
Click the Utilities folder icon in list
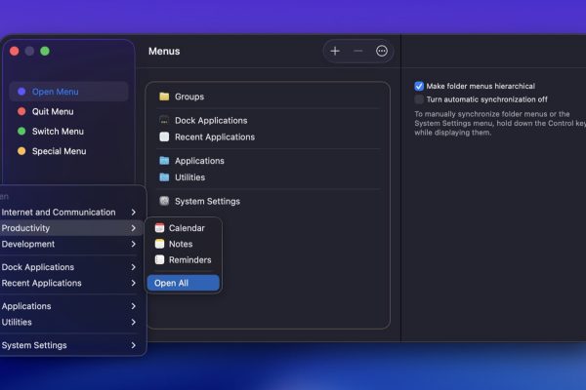pos(164,176)
